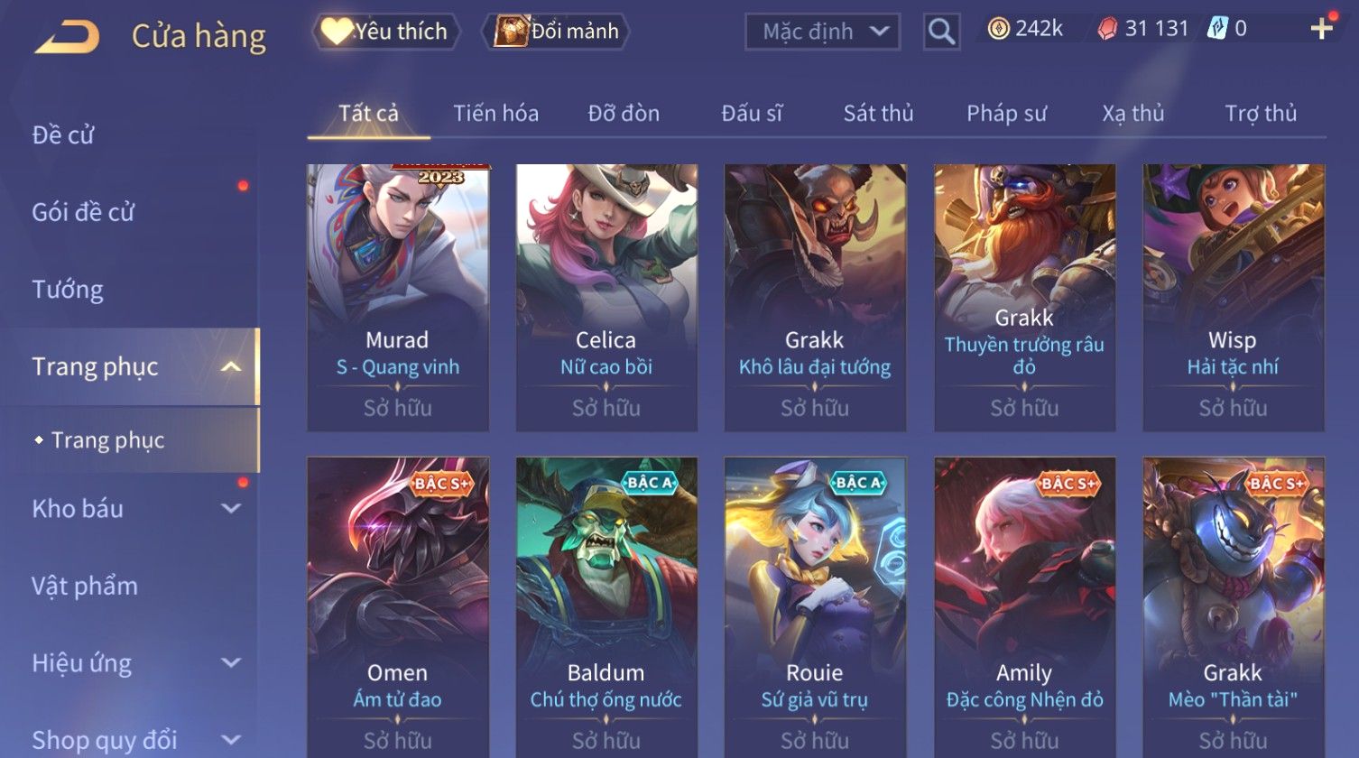The image size is (1359, 758).
Task: Switch to the Pháp sư tab
Action: pos(1006,114)
